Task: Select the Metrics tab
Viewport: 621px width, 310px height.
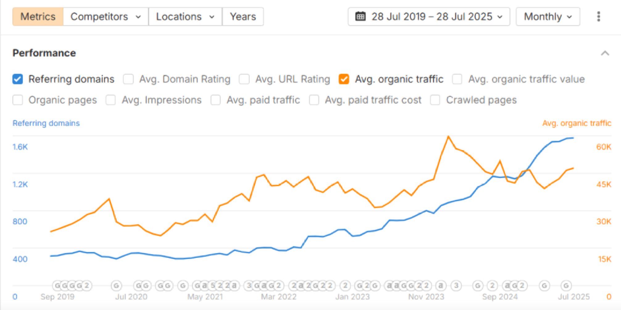Action: pos(38,17)
